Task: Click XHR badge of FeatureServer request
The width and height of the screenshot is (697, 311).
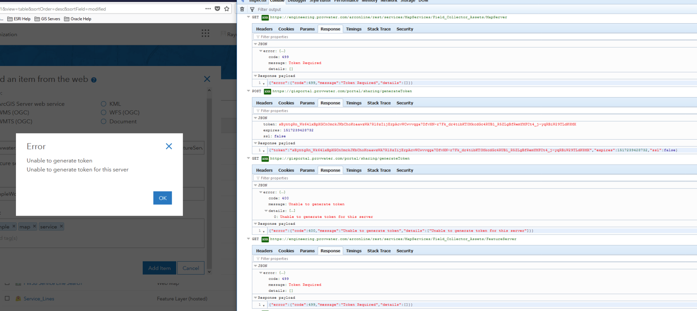Action: point(265,239)
